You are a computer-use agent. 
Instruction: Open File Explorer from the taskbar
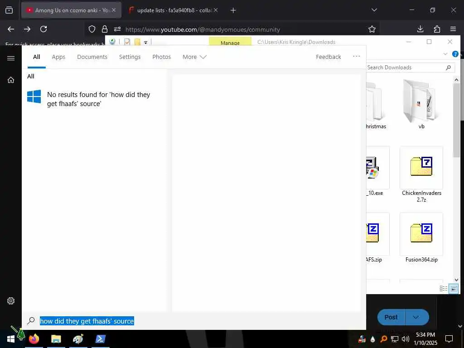tap(56, 339)
